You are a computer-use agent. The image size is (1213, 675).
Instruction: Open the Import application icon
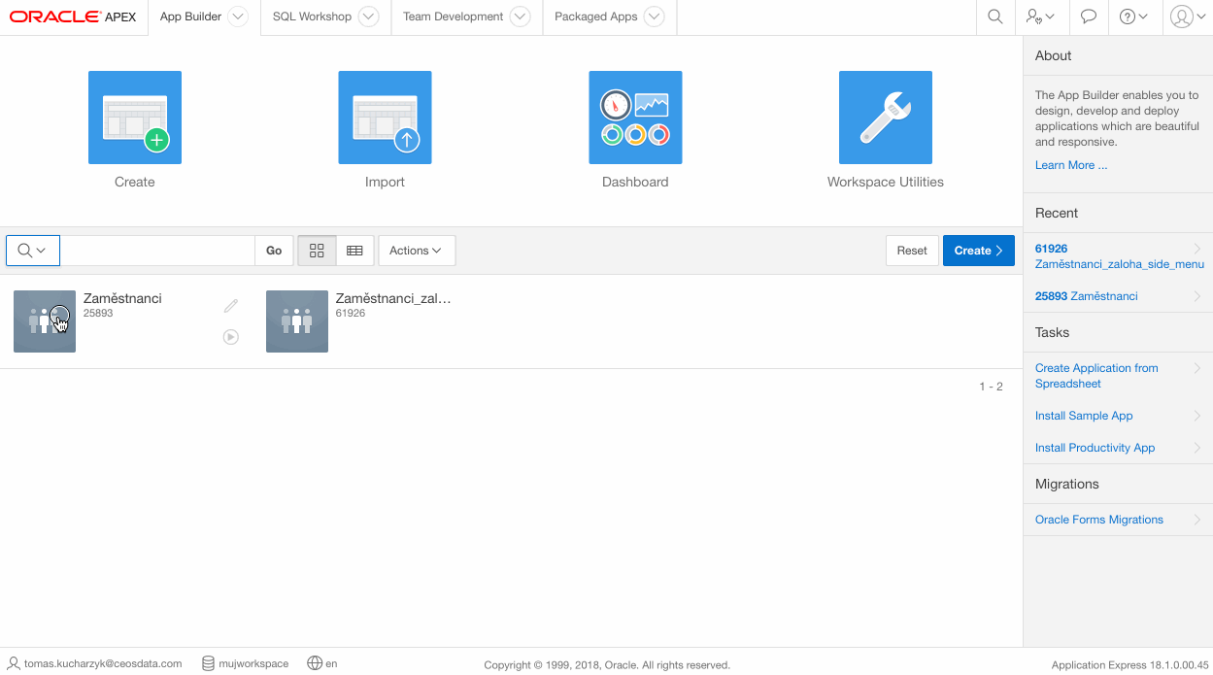click(x=385, y=118)
